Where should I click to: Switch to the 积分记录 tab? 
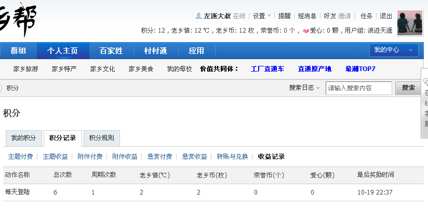pyautogui.click(x=63, y=138)
